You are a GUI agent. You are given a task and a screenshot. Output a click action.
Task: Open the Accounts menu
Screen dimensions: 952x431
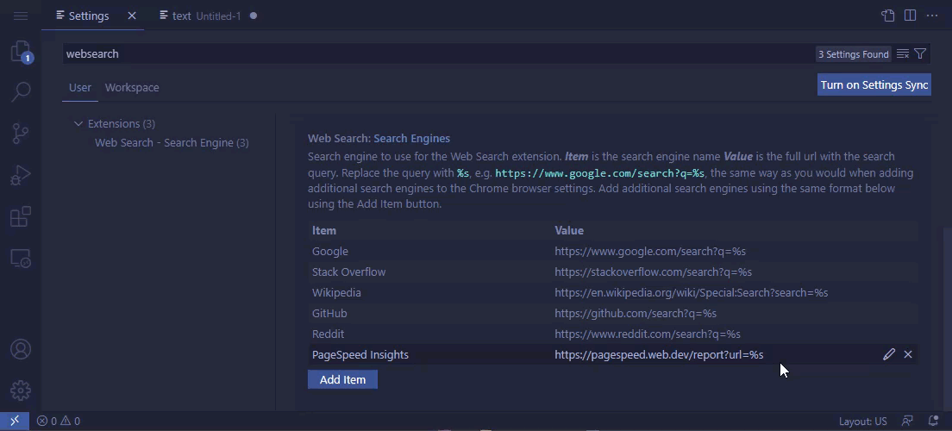point(21,349)
